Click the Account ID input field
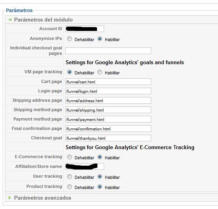This screenshot has width=218, height=209. point(84,29)
